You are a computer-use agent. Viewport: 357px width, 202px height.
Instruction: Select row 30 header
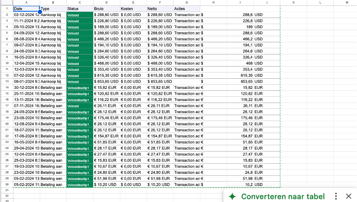click(x=6, y=185)
